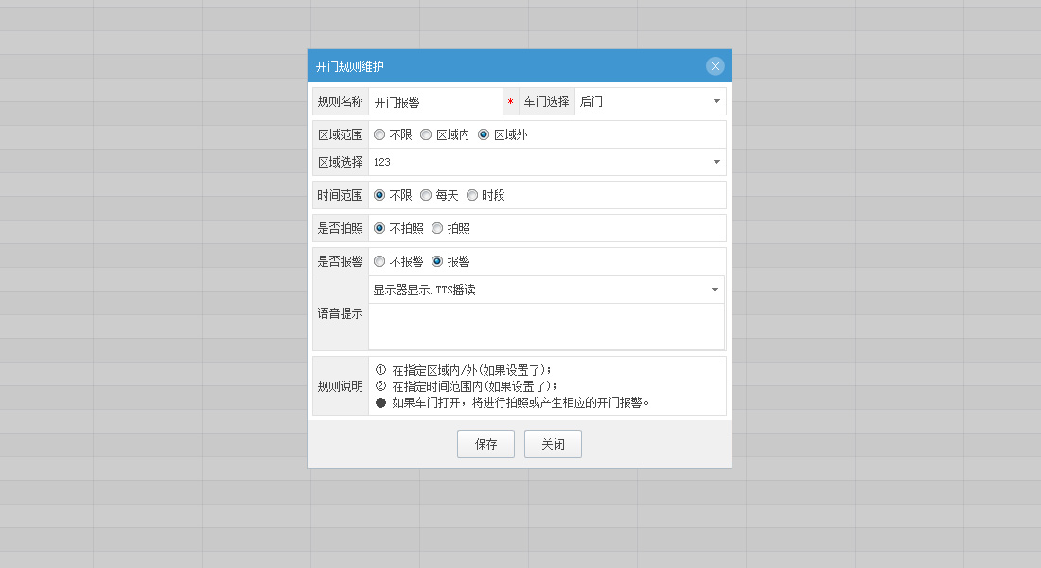Select the 报警 radio button
Screen dimensions: 1041x568
coord(437,261)
